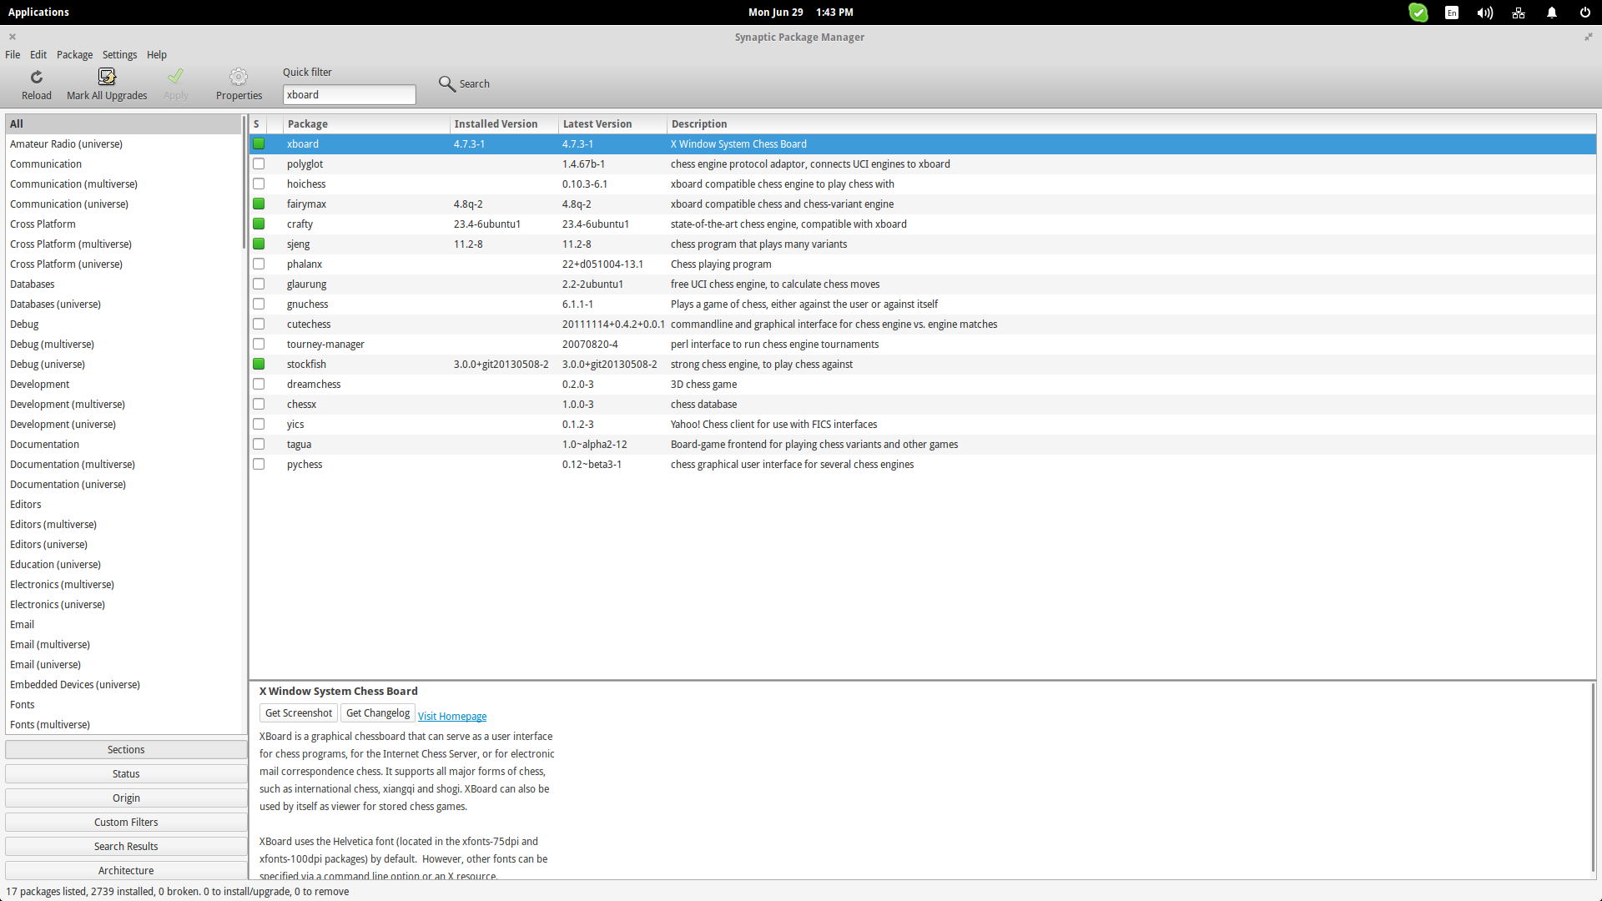This screenshot has width=1602, height=901.
Task: Click the Properties icon
Action: 238,83
